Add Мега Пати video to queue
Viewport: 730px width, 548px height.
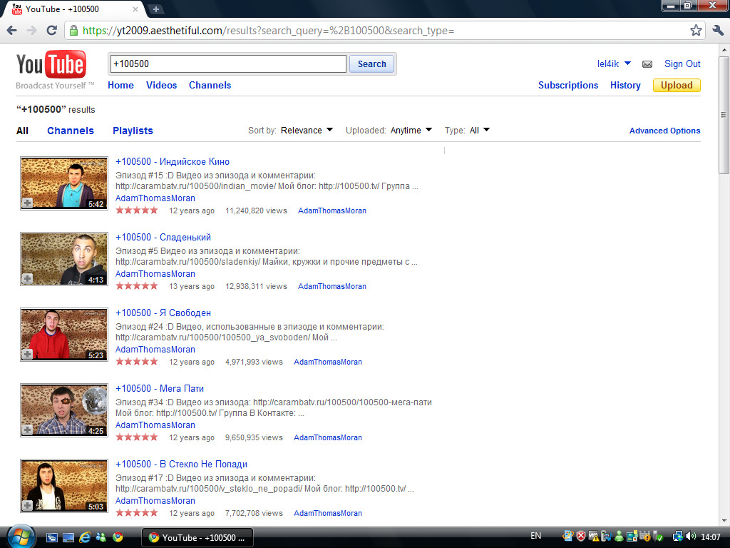click(27, 430)
